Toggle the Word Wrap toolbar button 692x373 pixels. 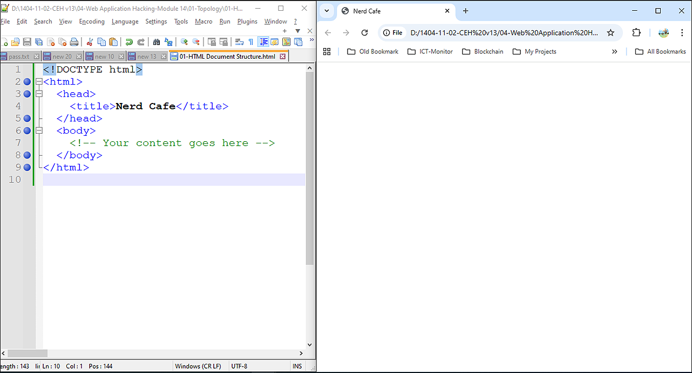[239, 42]
